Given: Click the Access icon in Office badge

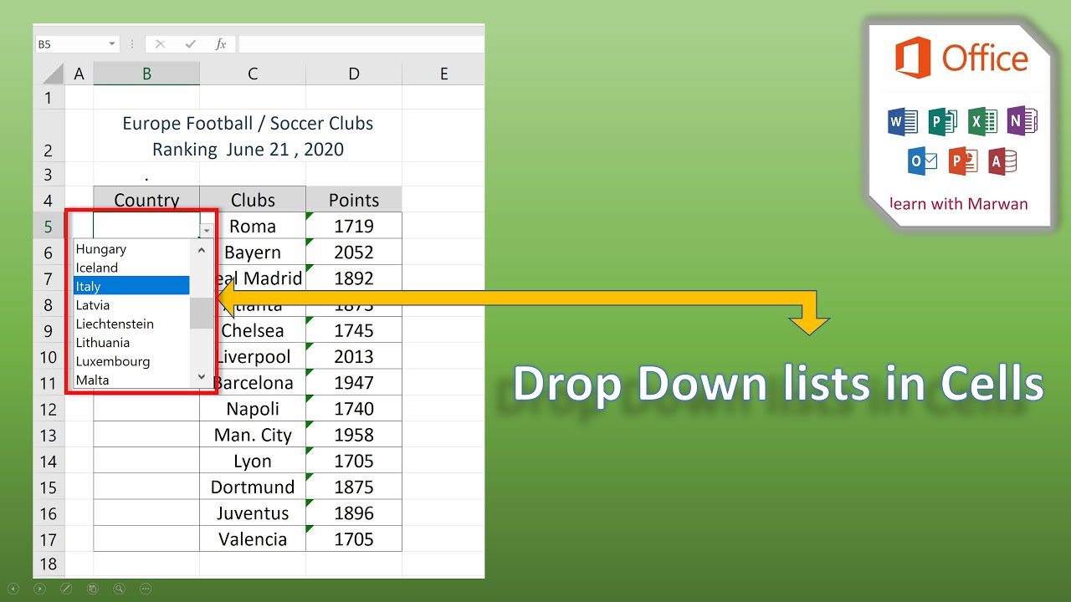Looking at the screenshot, I should (1002, 161).
